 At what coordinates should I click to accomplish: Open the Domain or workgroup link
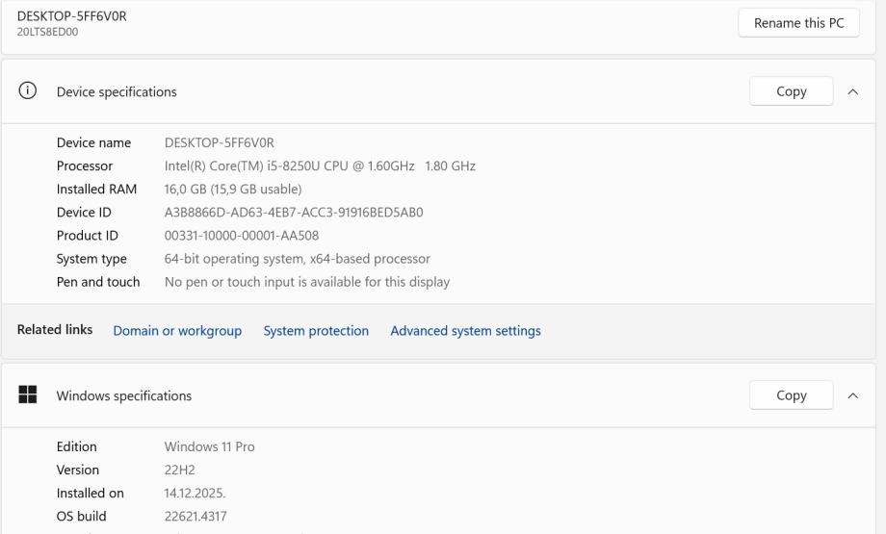[x=177, y=331]
